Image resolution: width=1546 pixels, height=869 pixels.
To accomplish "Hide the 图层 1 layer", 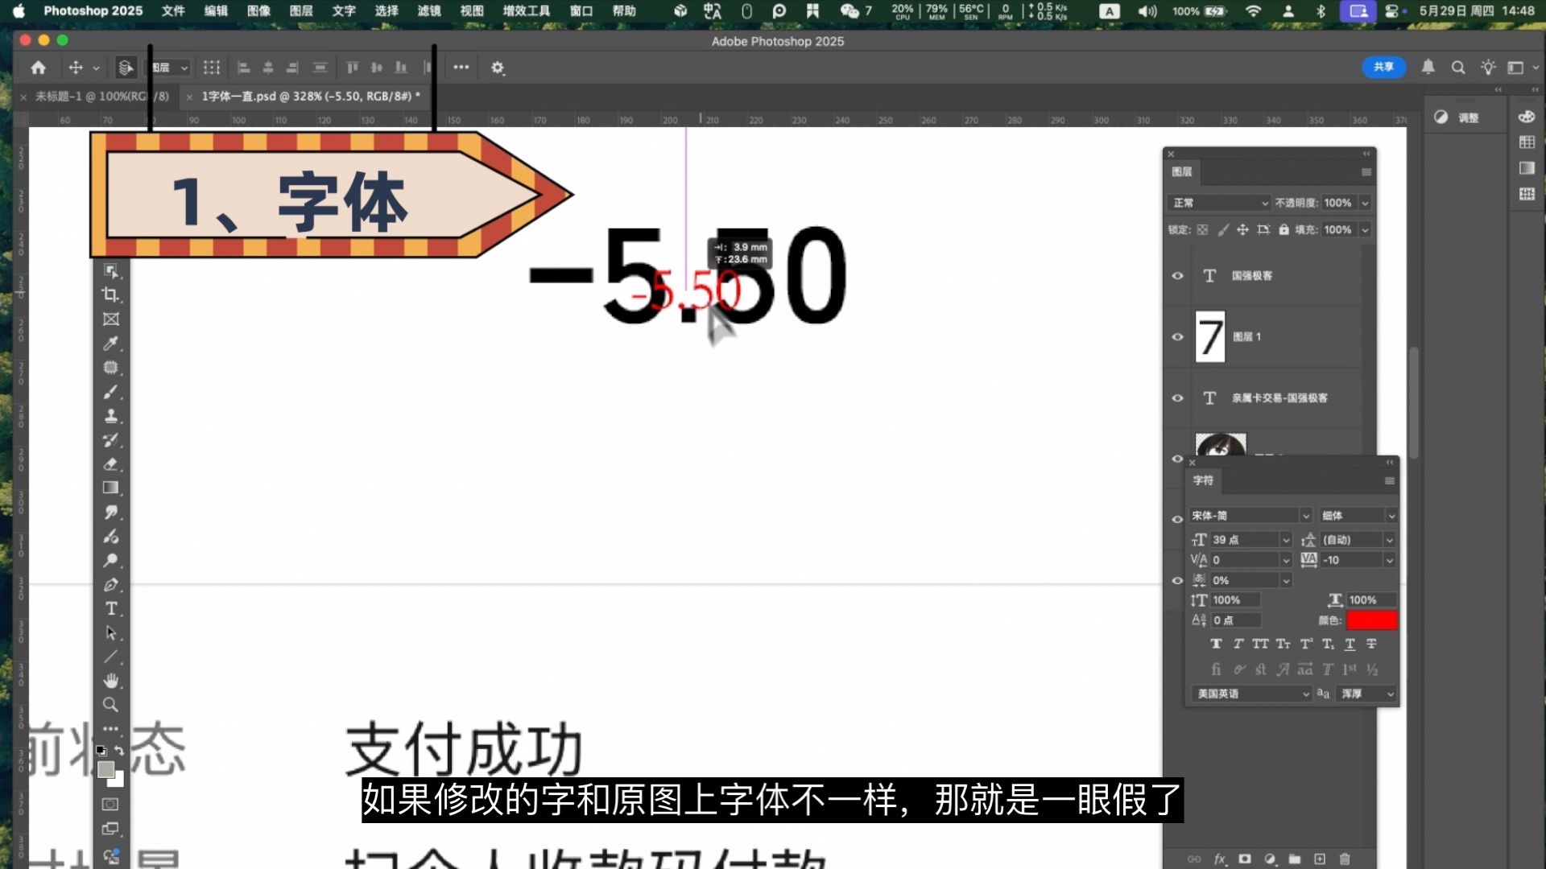I will tap(1177, 337).
